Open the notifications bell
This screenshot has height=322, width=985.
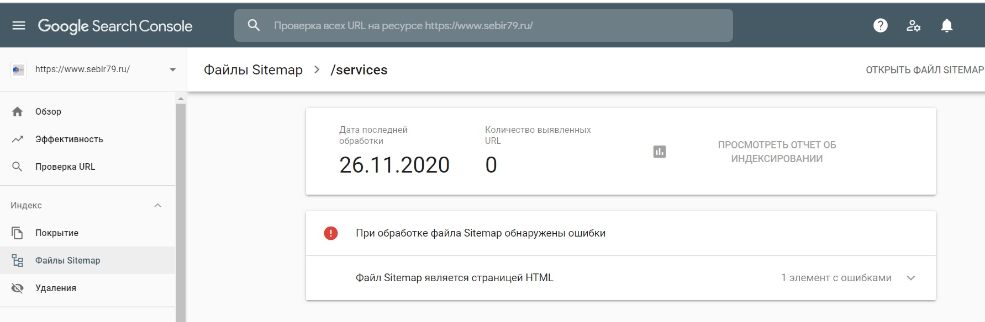[x=946, y=25]
